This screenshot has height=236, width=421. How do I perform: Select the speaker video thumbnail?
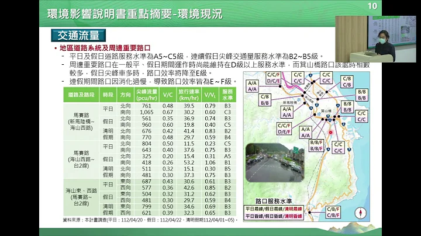click(375, 39)
